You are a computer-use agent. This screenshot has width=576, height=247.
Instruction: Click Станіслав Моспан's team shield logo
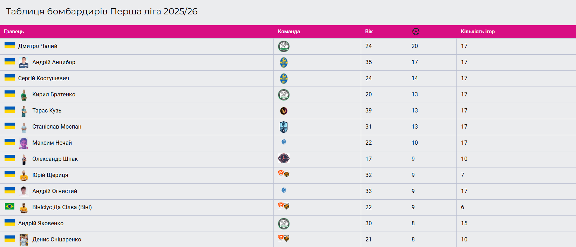pyautogui.click(x=284, y=127)
